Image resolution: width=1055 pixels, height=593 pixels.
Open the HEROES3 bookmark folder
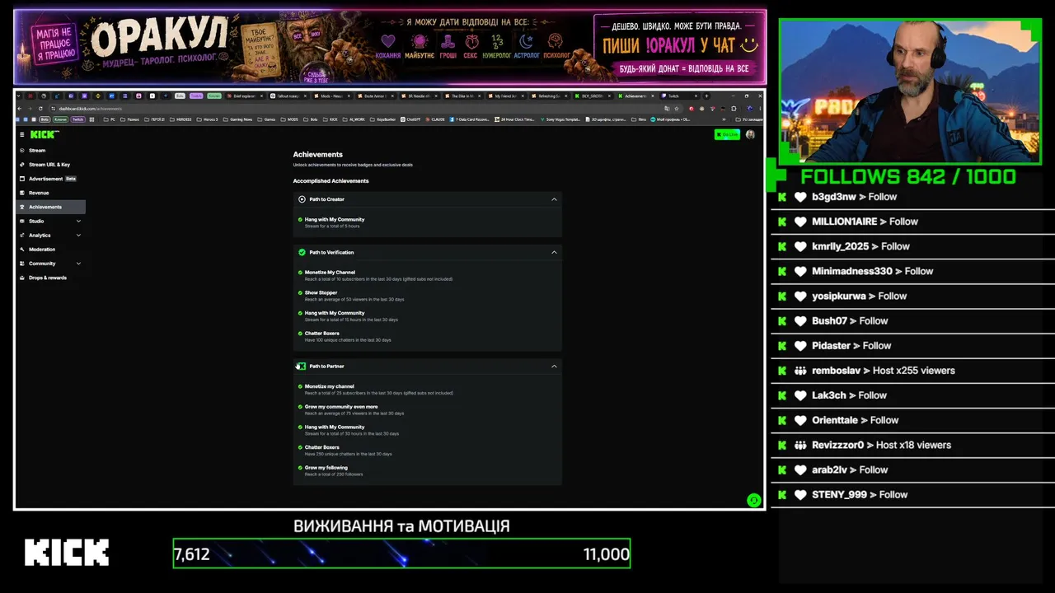point(181,119)
